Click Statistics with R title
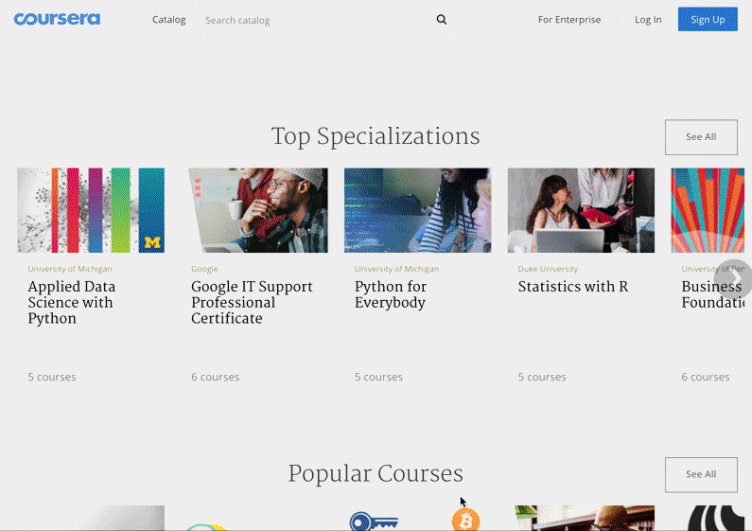 pyautogui.click(x=572, y=287)
